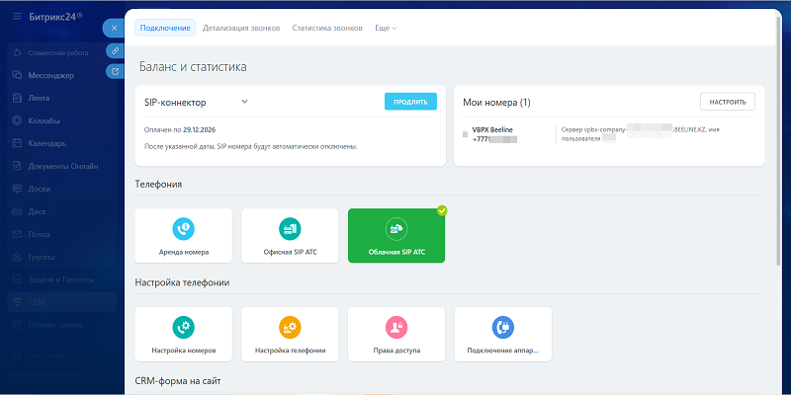Click the Настройки icon in sidebar
The height and width of the screenshot is (395, 791).
(x=17, y=355)
